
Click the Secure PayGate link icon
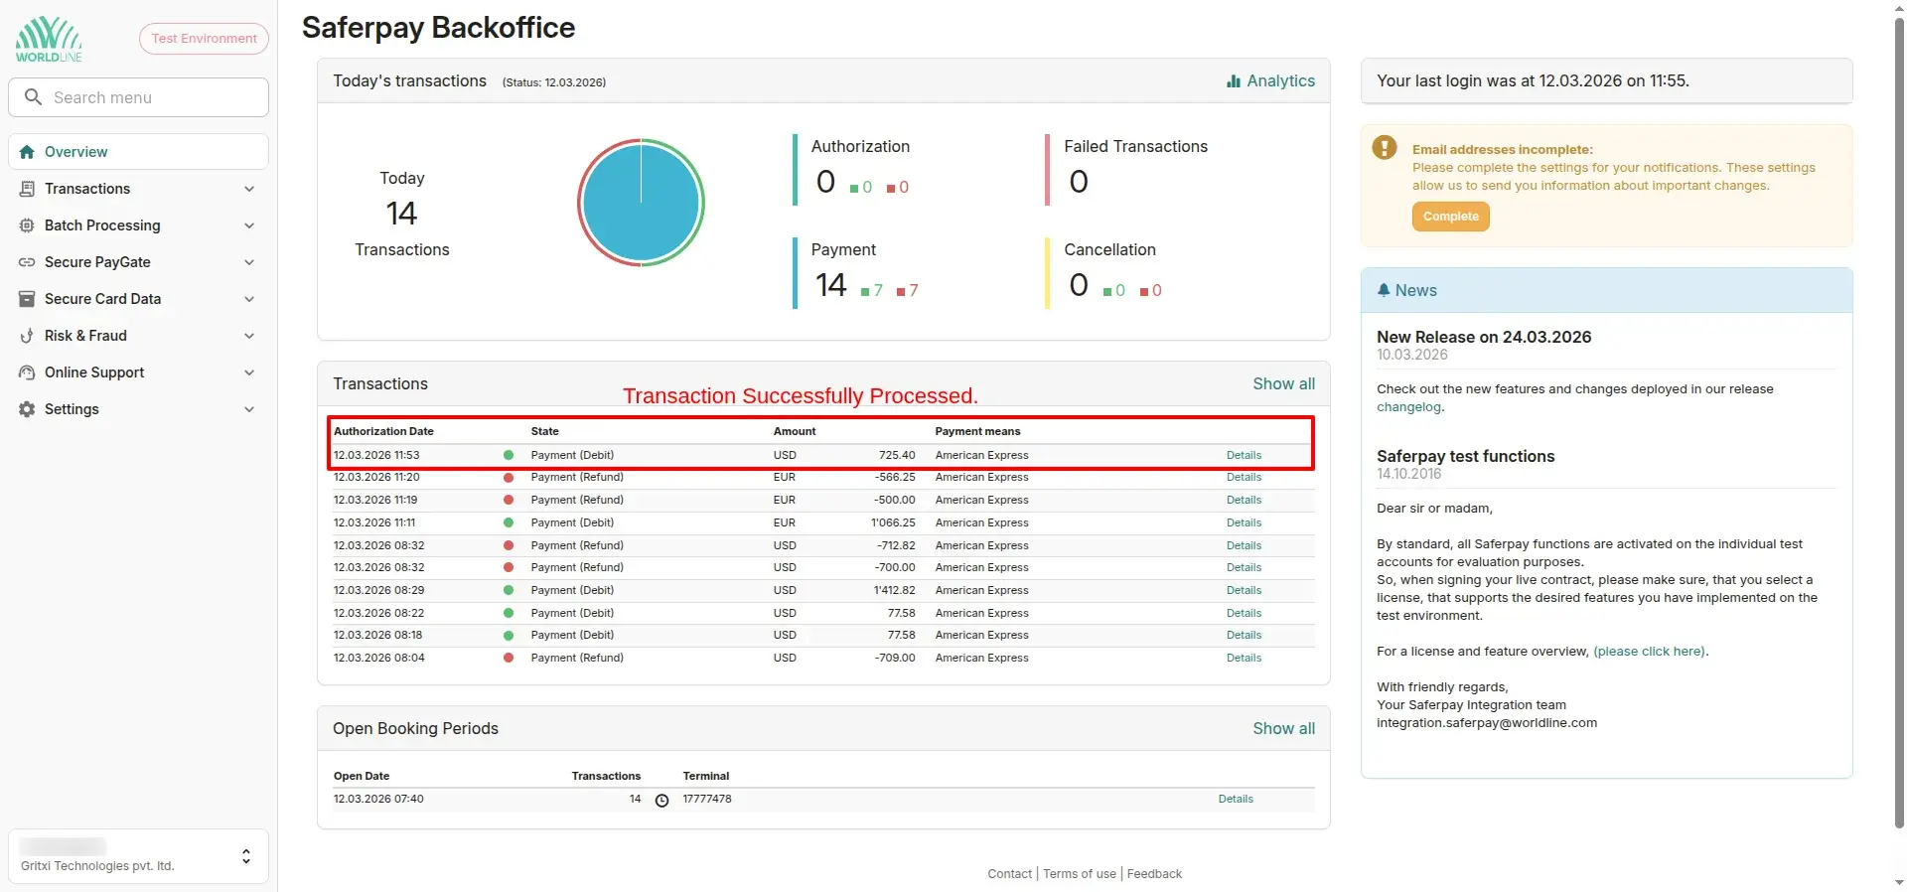coord(27,262)
